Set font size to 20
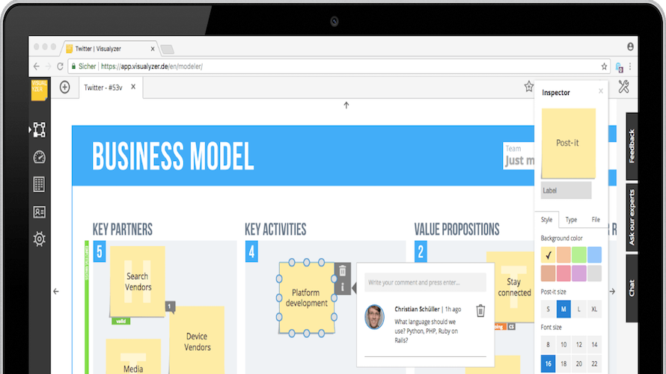This screenshot has width=666, height=374. [x=579, y=364]
